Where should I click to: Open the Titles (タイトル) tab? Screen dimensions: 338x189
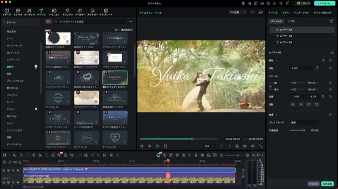click(41, 12)
